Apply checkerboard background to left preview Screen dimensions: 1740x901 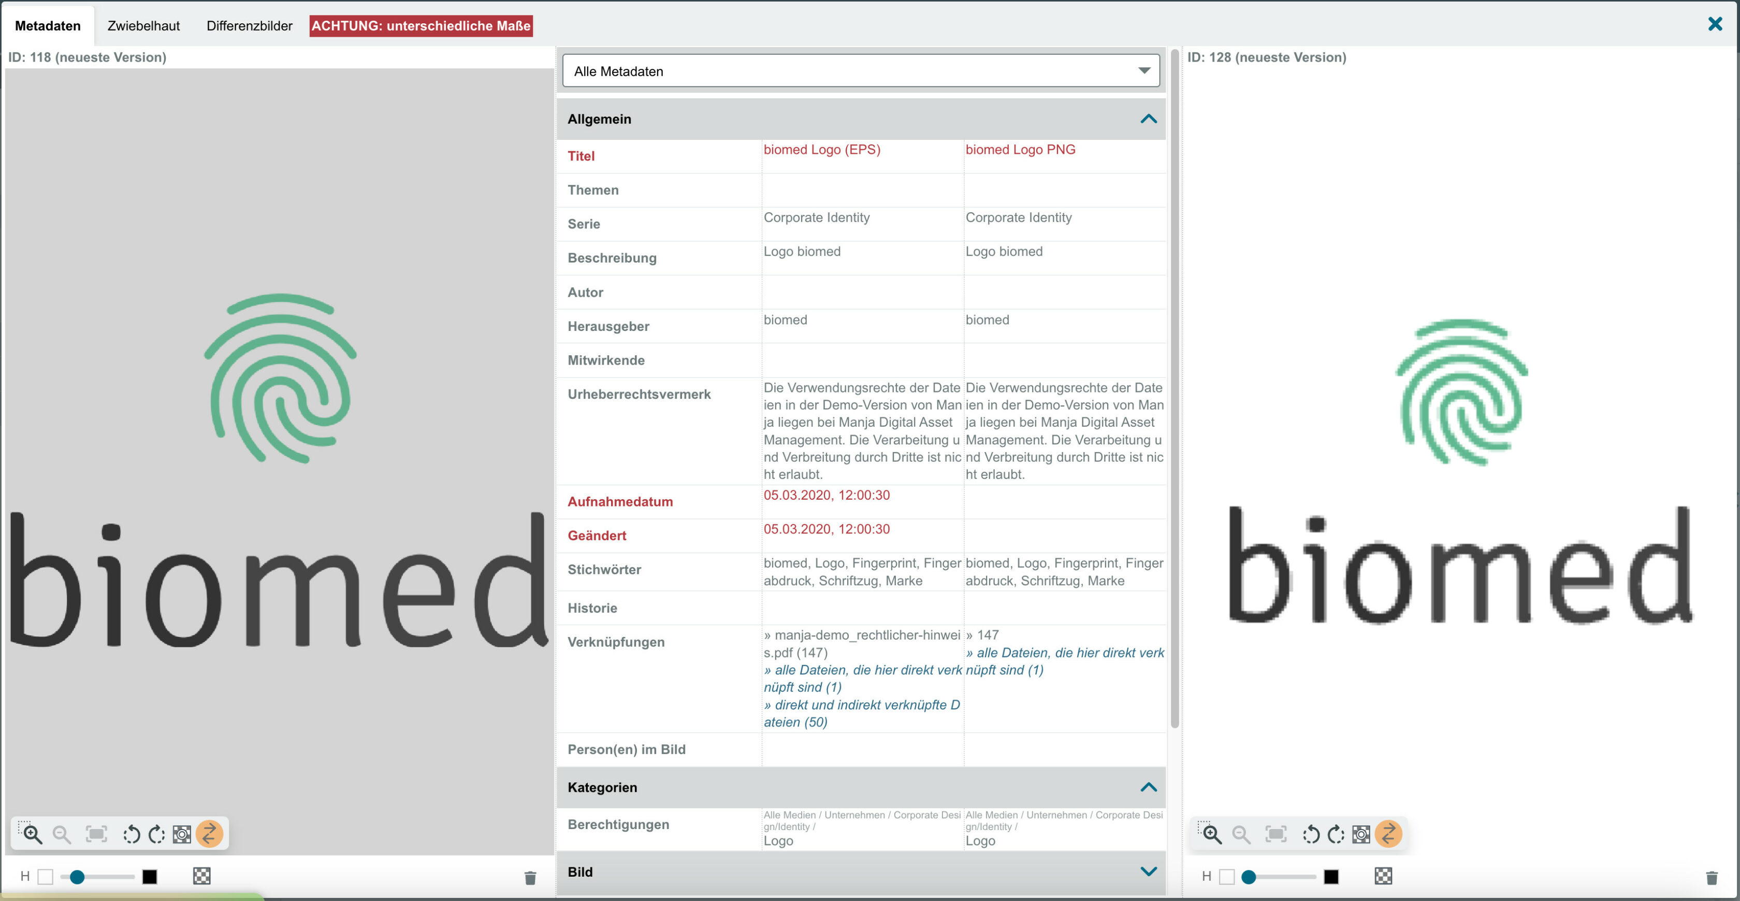tap(202, 876)
